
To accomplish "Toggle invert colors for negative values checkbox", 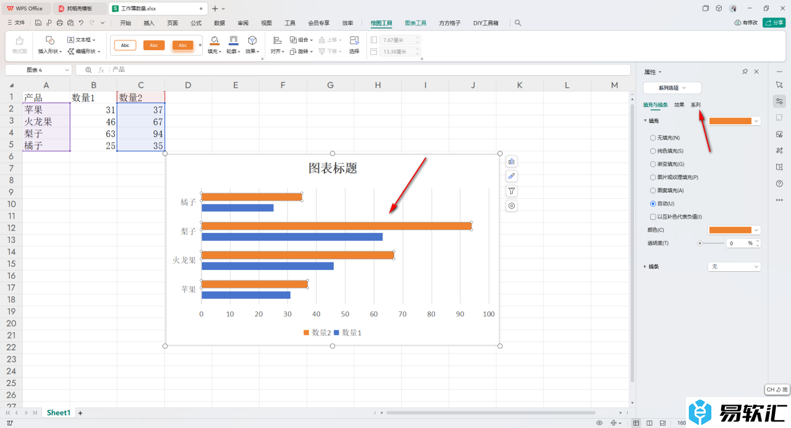I will [653, 217].
